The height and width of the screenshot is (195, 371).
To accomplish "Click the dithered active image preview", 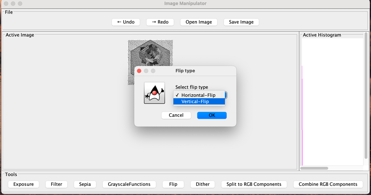I will 150,53.
